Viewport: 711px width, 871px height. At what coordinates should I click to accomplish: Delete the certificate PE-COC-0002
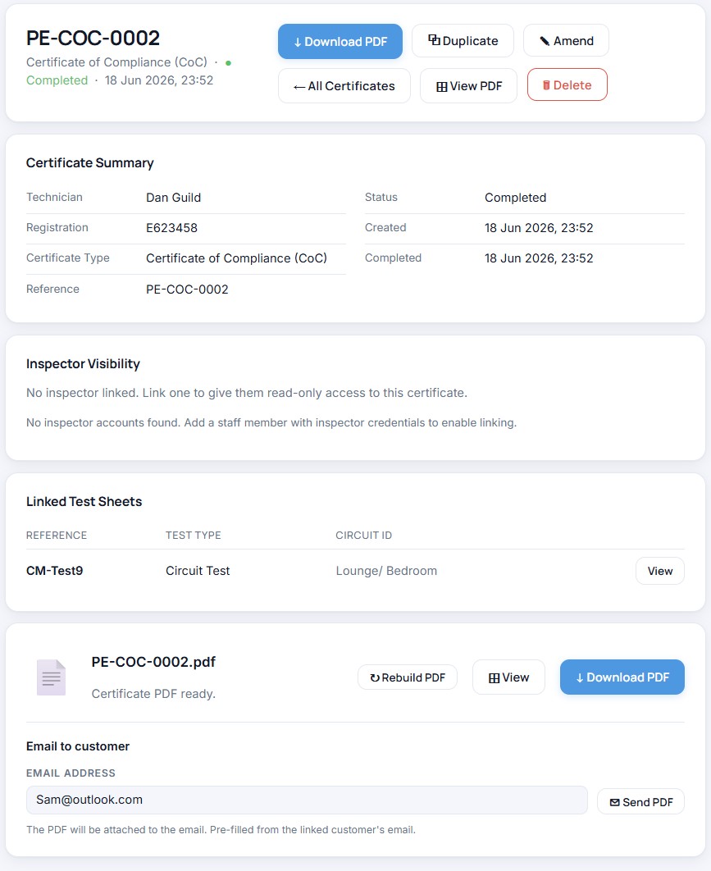click(567, 85)
